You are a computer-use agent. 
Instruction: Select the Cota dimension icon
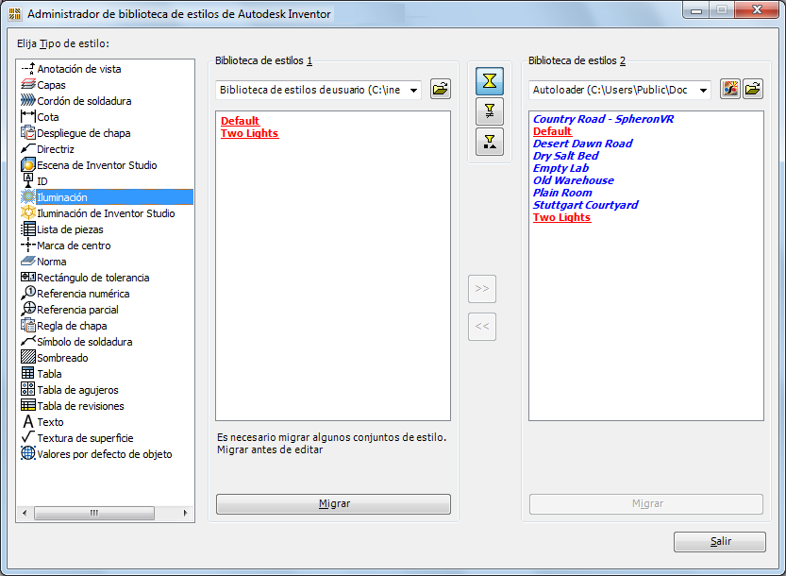click(28, 117)
